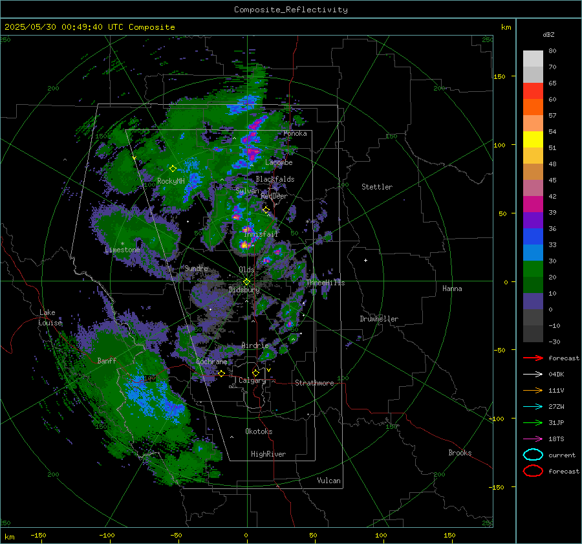The height and width of the screenshot is (544, 582).
Task: Click the bright green 30-20 dBZ swatch
Action: click(533, 269)
